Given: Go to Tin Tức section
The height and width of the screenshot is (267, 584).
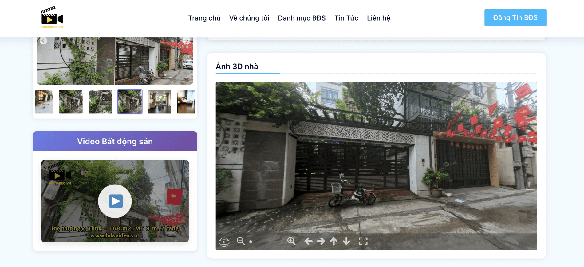Looking at the screenshot, I should tap(346, 18).
